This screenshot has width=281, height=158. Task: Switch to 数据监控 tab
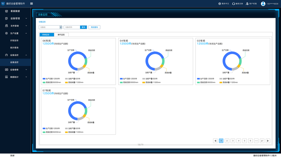tap(47, 34)
